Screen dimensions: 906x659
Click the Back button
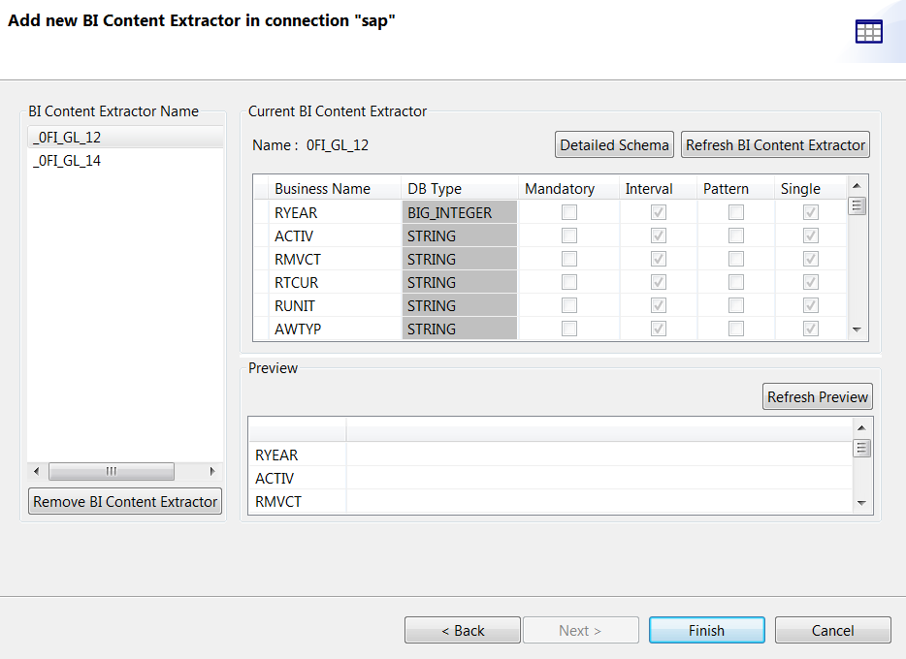pyautogui.click(x=463, y=629)
